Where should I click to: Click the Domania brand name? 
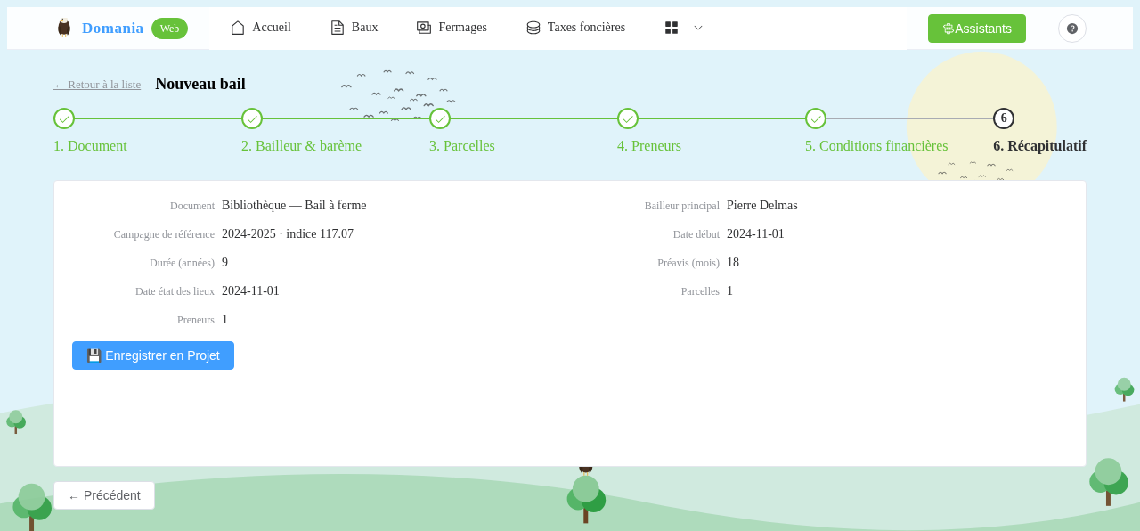(112, 29)
